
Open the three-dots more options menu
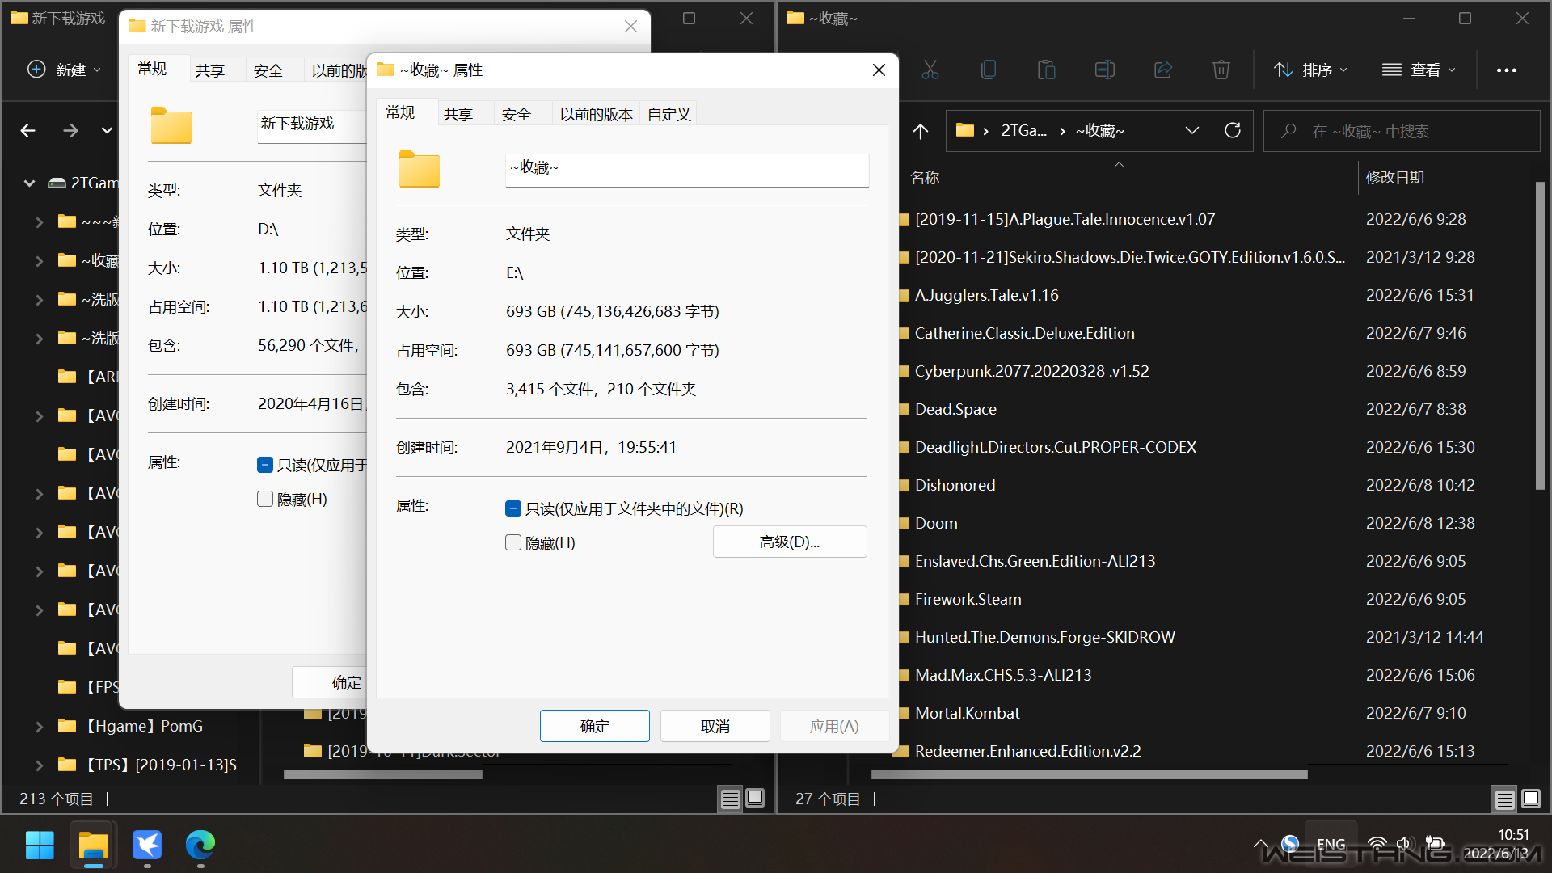tap(1507, 70)
